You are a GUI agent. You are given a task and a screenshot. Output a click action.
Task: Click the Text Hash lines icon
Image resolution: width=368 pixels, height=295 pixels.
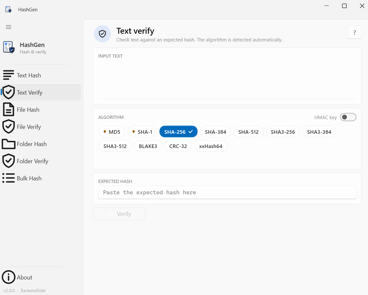[8, 75]
